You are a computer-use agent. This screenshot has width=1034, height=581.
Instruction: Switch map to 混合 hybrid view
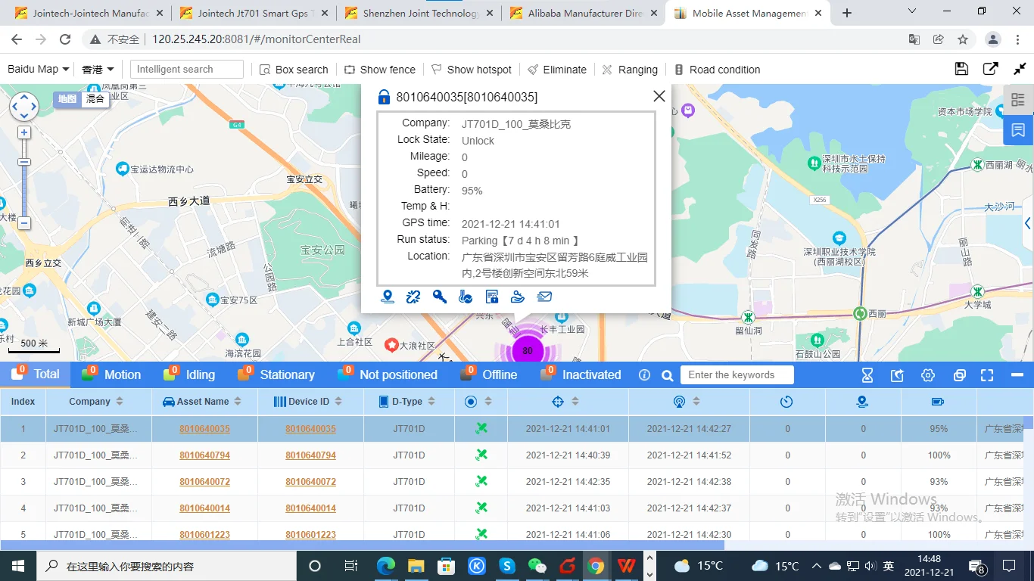[x=95, y=99]
